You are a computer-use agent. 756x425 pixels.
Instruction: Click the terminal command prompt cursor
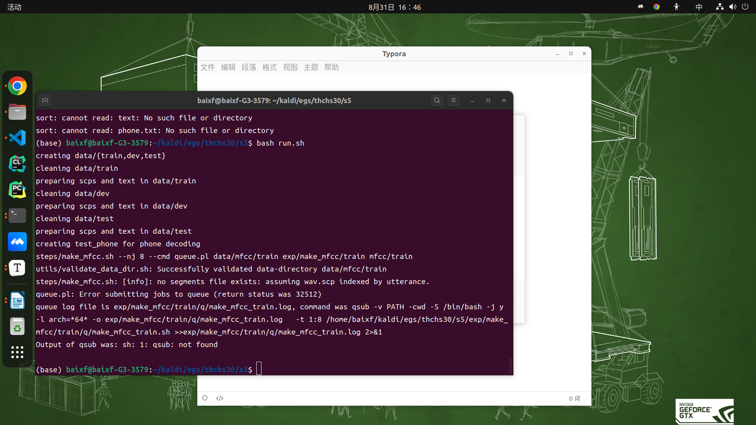tap(259, 369)
